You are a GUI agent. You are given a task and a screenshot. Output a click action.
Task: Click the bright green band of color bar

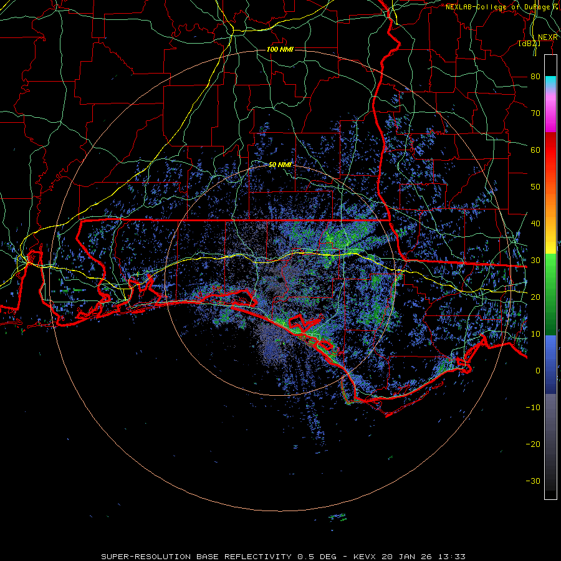click(550, 272)
